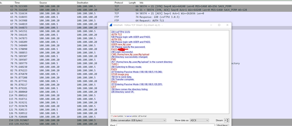The width and height of the screenshot is (292, 126).
Task: Click the PWD command line in stream
Action: point(114,59)
